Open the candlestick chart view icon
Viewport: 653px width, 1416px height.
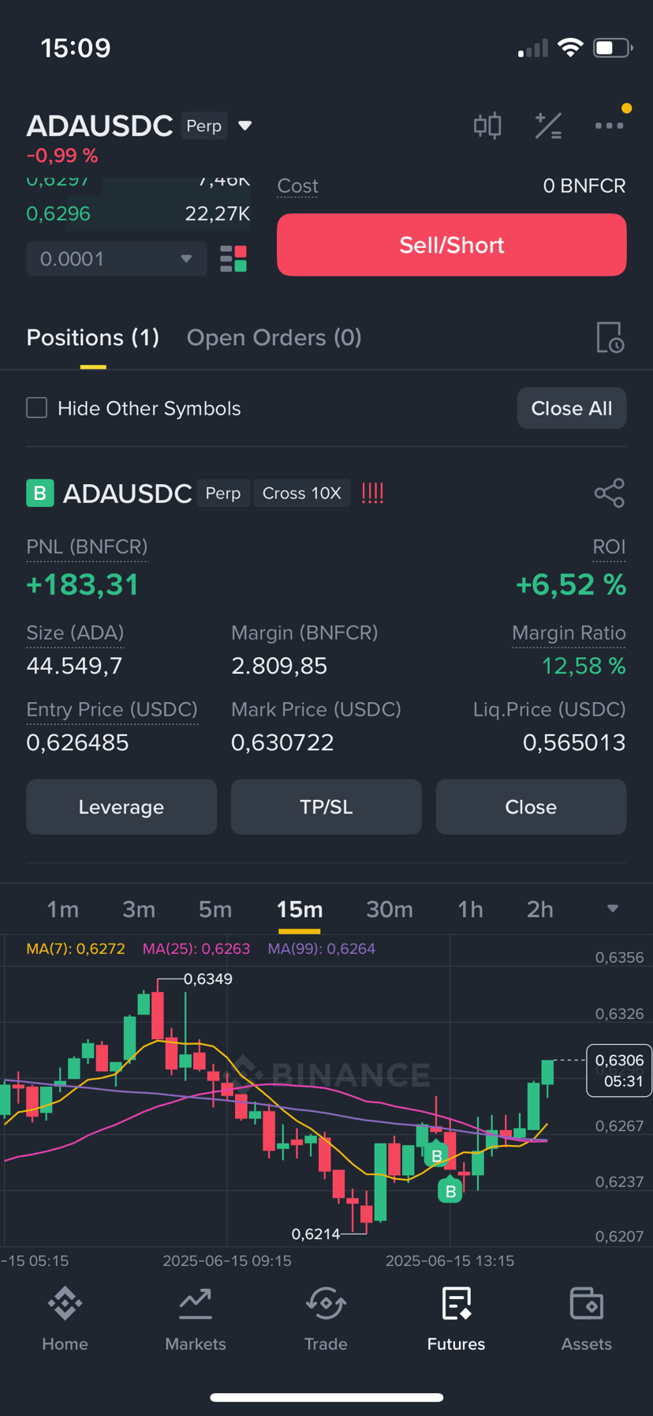tap(487, 126)
